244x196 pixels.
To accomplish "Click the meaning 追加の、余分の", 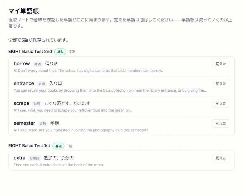I will coord(58,158).
